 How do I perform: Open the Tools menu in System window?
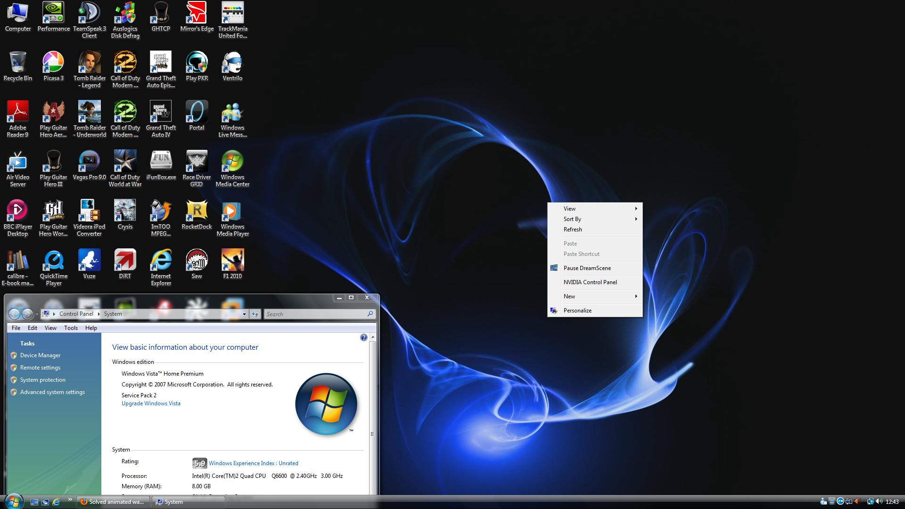click(x=71, y=328)
